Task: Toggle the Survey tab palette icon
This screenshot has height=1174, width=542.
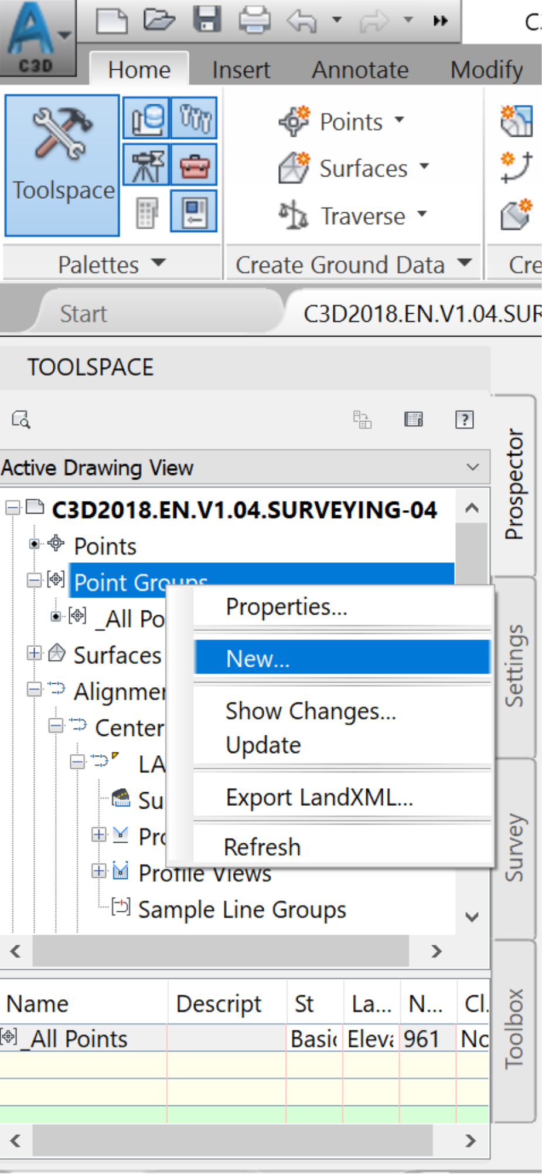Action: (x=146, y=165)
